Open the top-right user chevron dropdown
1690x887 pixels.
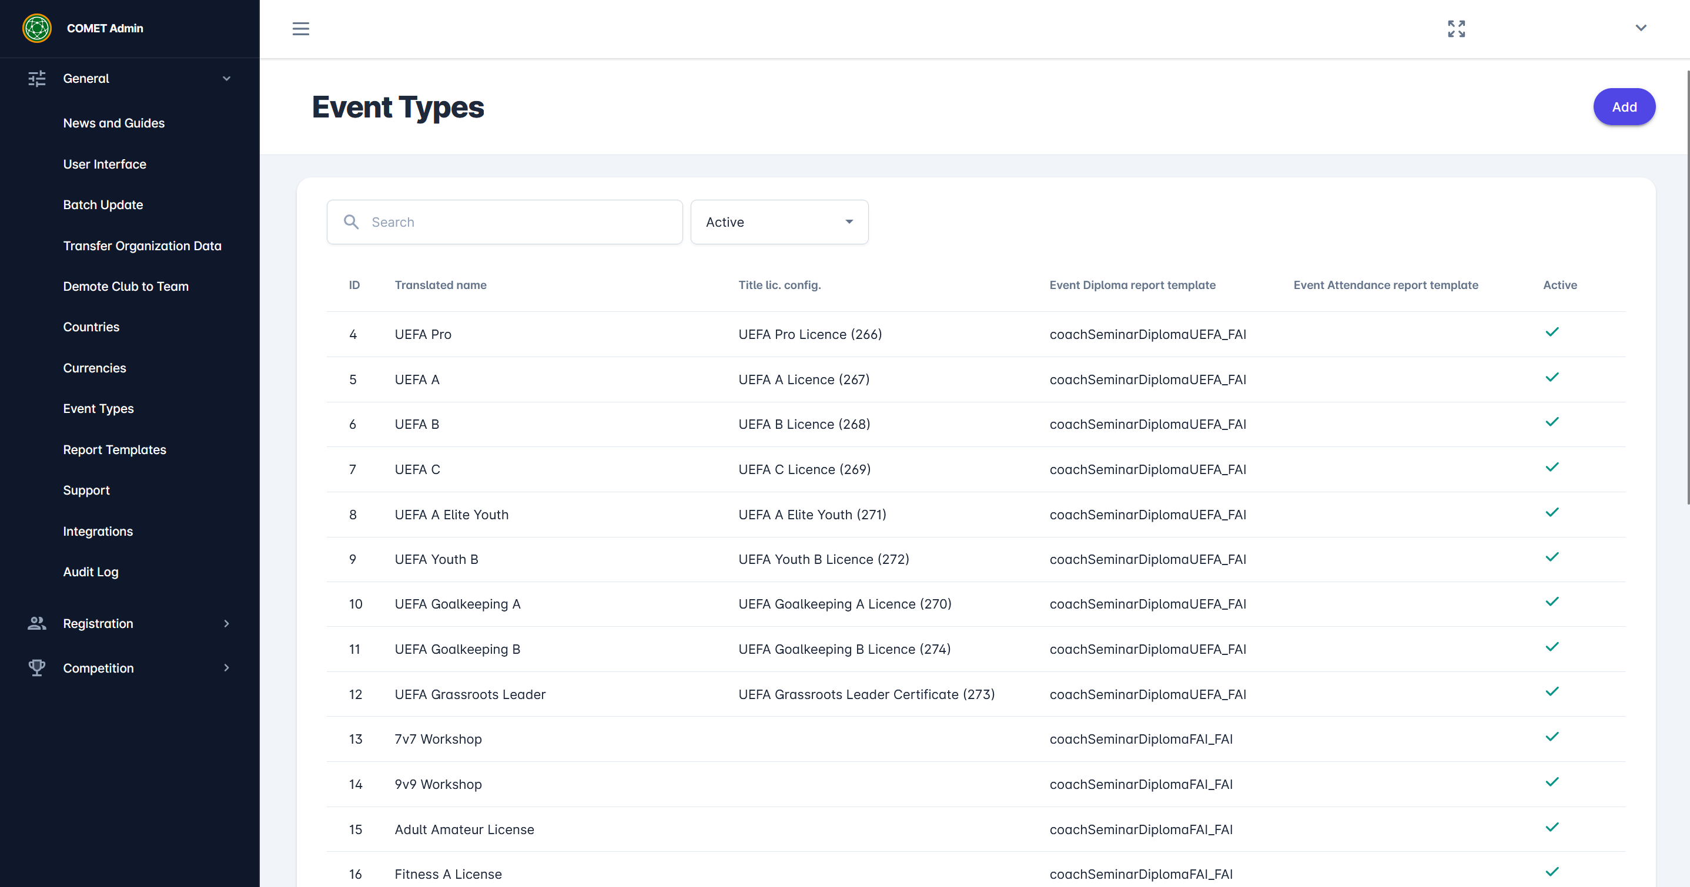(1640, 28)
